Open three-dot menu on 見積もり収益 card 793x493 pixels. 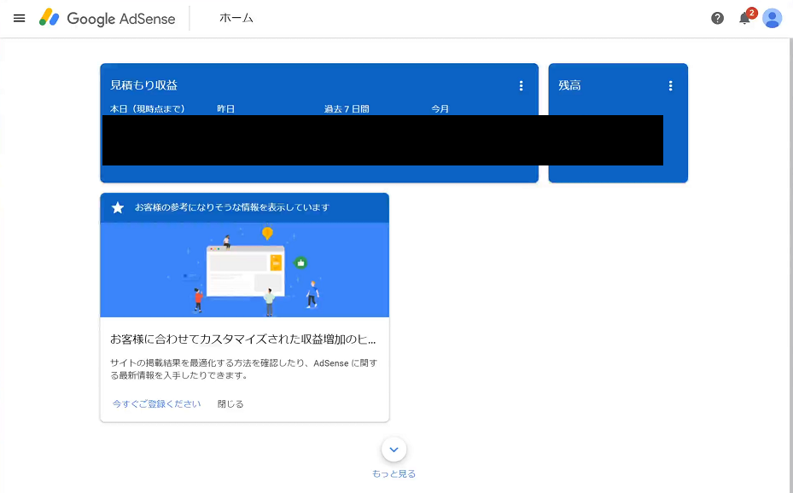(x=521, y=86)
